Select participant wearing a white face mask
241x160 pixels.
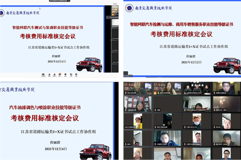(x=197, y=121)
